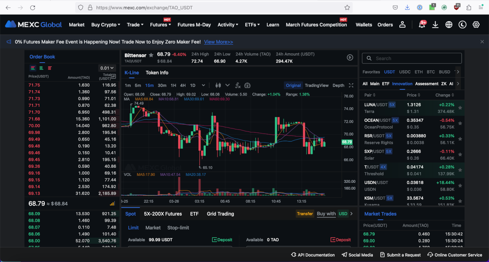This screenshot has width=489, height=262.
Task: Select the Market order tab
Action: 153,228
